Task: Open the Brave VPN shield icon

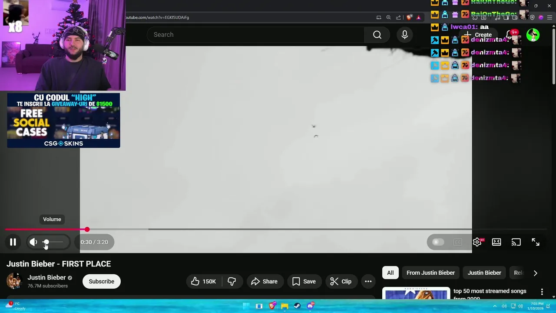Action: pos(532,17)
